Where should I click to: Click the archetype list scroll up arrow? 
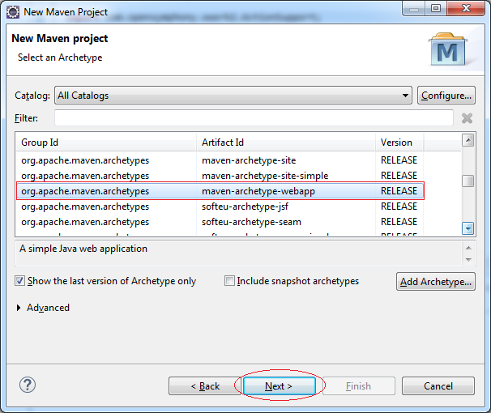click(x=468, y=140)
